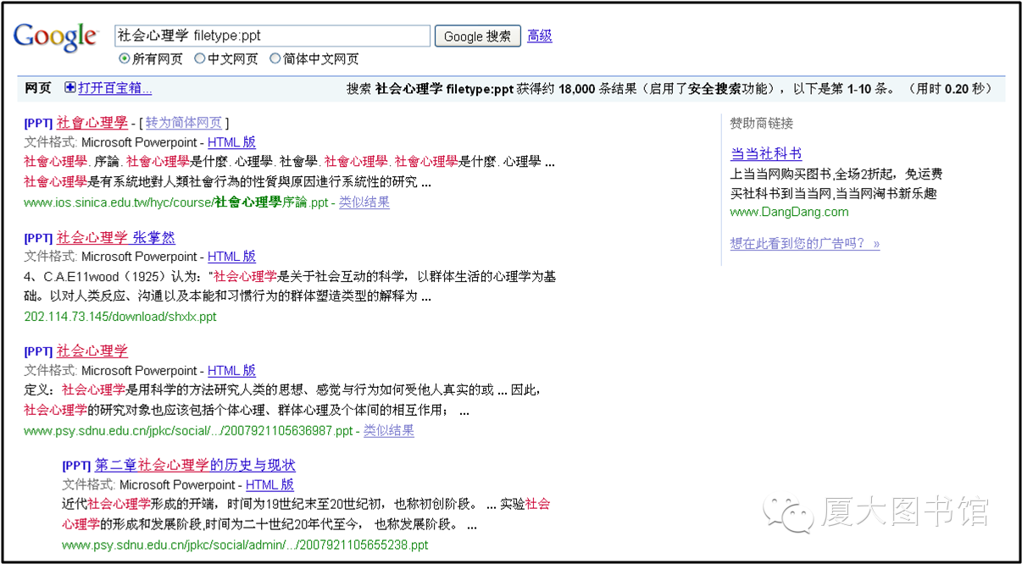
Task: Click the 转为简体网页 link
Action: 183,123
